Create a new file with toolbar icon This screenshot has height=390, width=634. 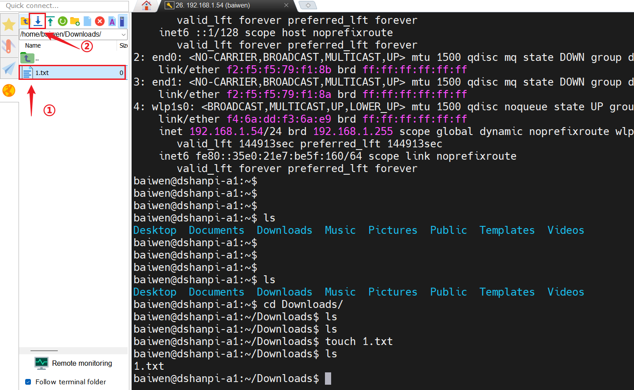coord(87,21)
